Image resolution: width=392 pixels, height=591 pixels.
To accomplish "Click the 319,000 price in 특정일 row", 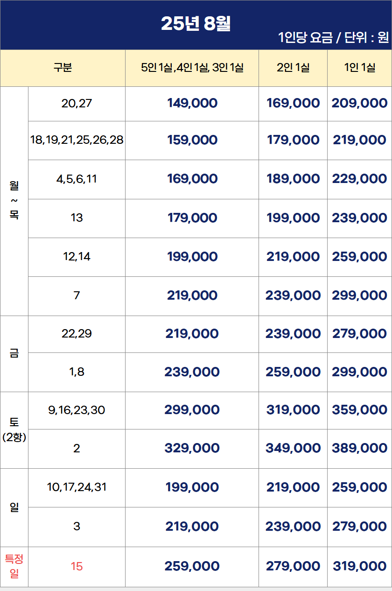I will 359,566.
